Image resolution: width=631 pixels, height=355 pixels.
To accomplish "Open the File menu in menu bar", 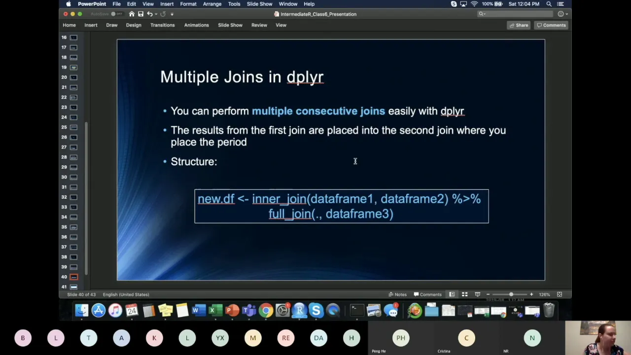I will (116, 4).
